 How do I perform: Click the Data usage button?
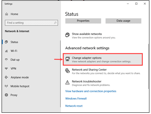pyautogui.click(x=124, y=21)
